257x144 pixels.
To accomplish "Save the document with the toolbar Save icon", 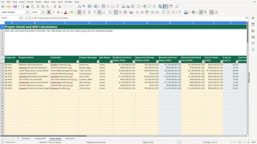I will pyautogui.click(x=15, y=6).
